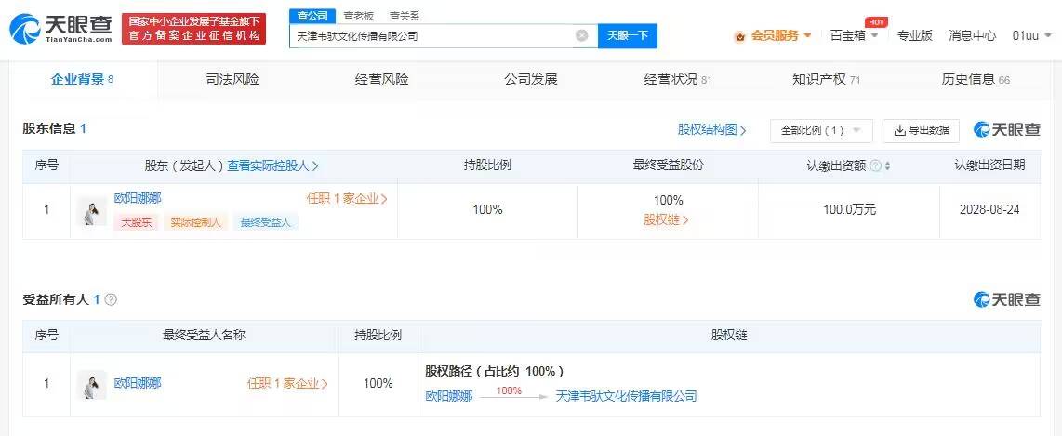Click 欧阳娜娜 avatar in beneficiary table
1062x436 pixels.
(92, 384)
